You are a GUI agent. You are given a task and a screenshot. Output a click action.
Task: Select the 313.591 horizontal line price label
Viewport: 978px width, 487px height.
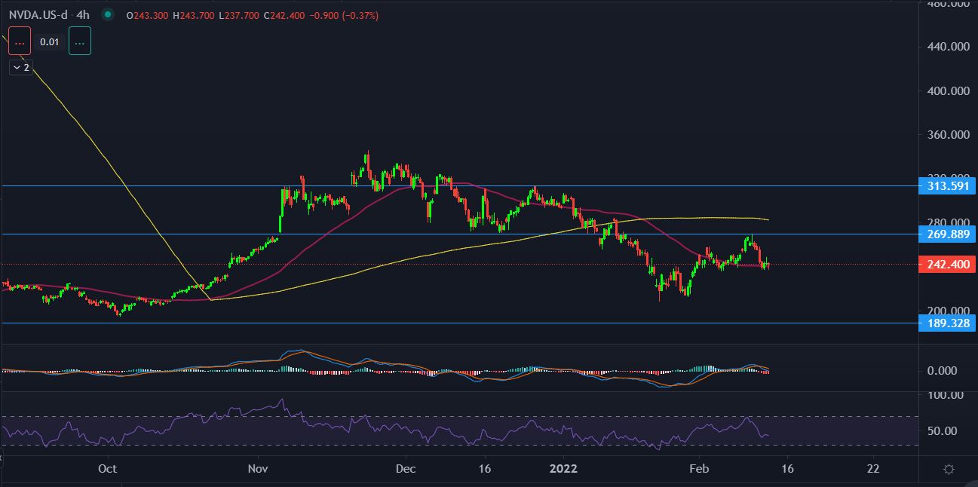[x=946, y=185]
